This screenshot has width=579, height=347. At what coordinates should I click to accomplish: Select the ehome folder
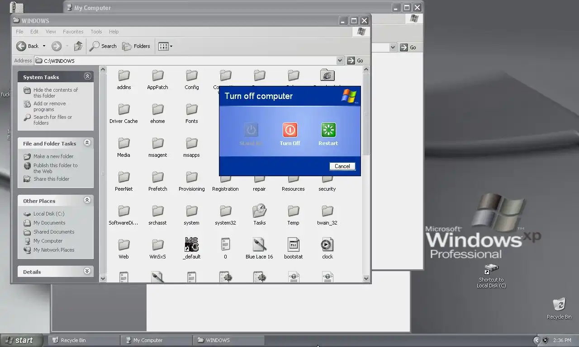[x=157, y=109]
